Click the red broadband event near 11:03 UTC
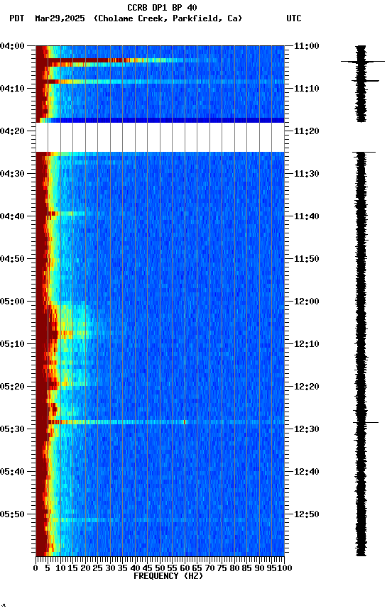392x613 pixels. click(x=109, y=60)
